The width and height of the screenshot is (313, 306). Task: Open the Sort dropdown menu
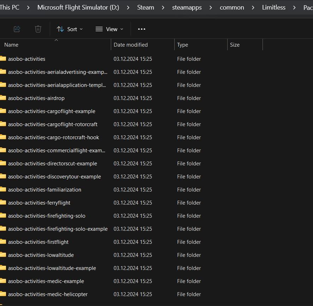click(x=70, y=29)
